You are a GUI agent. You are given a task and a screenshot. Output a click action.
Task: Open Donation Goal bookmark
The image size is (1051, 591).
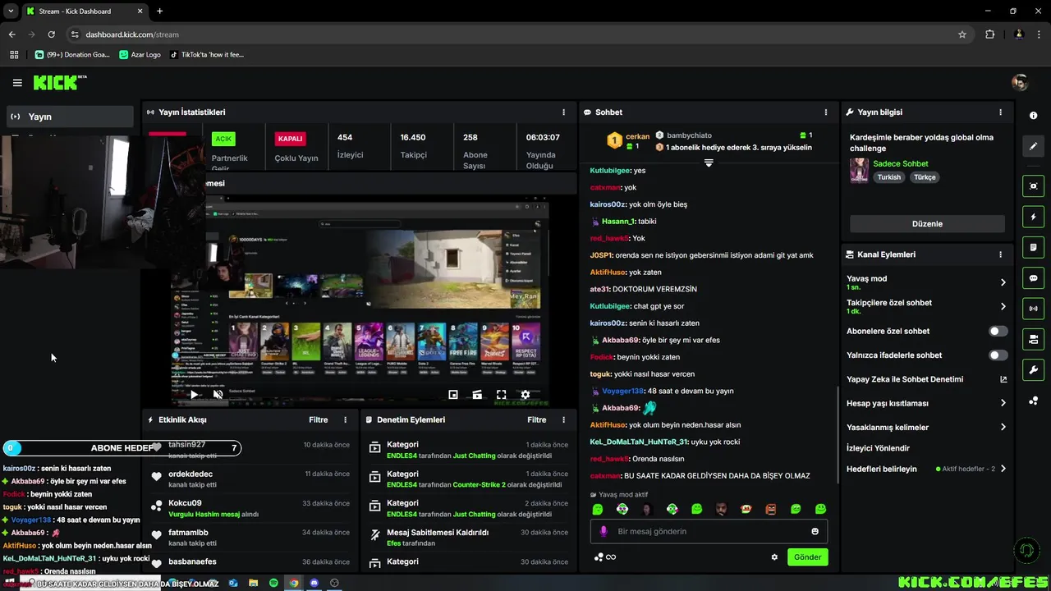coord(71,54)
